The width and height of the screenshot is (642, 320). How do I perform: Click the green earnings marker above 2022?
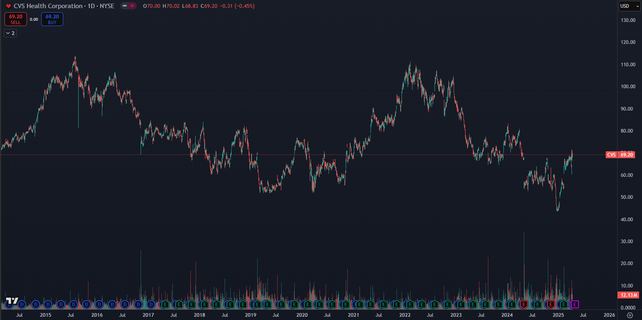(409, 304)
